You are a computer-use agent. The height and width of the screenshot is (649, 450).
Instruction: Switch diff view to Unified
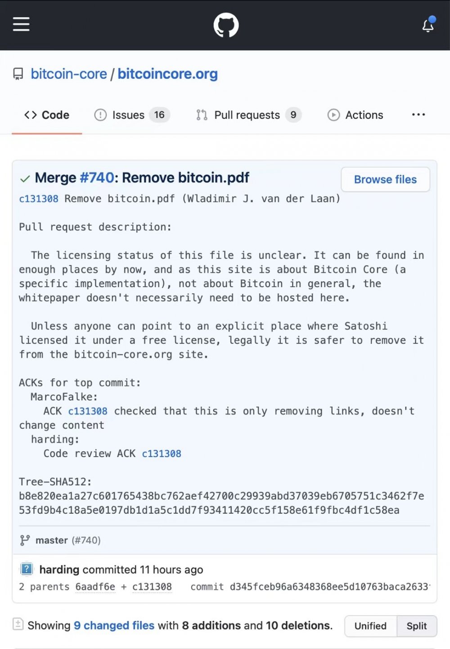[370, 626]
